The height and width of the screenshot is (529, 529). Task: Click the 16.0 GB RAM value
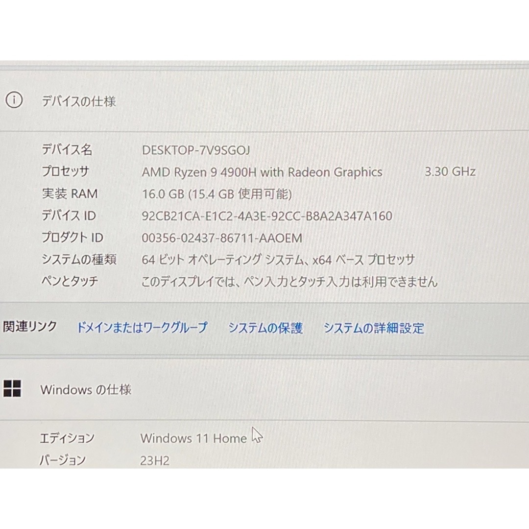(x=217, y=194)
